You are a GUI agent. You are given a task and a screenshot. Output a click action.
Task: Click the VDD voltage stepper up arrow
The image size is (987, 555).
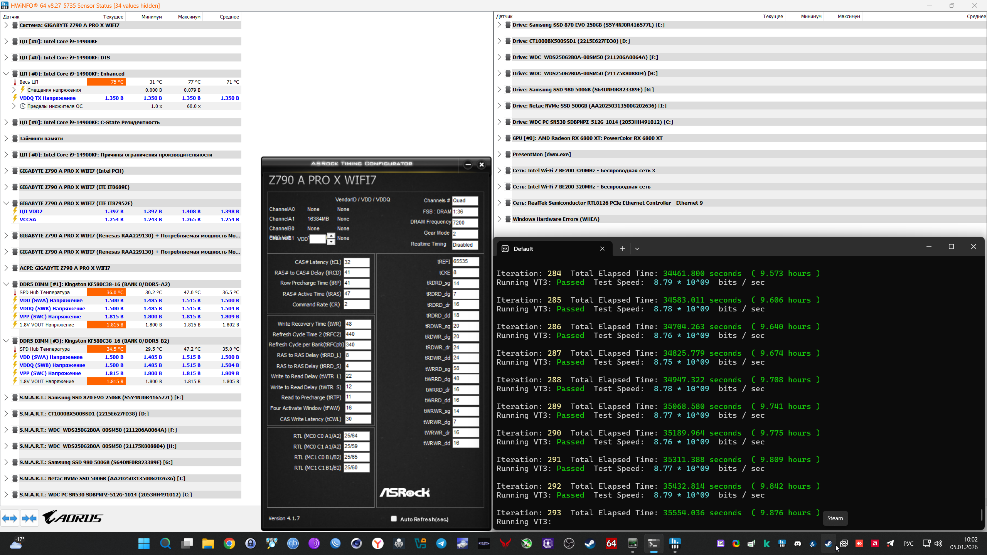pos(331,235)
